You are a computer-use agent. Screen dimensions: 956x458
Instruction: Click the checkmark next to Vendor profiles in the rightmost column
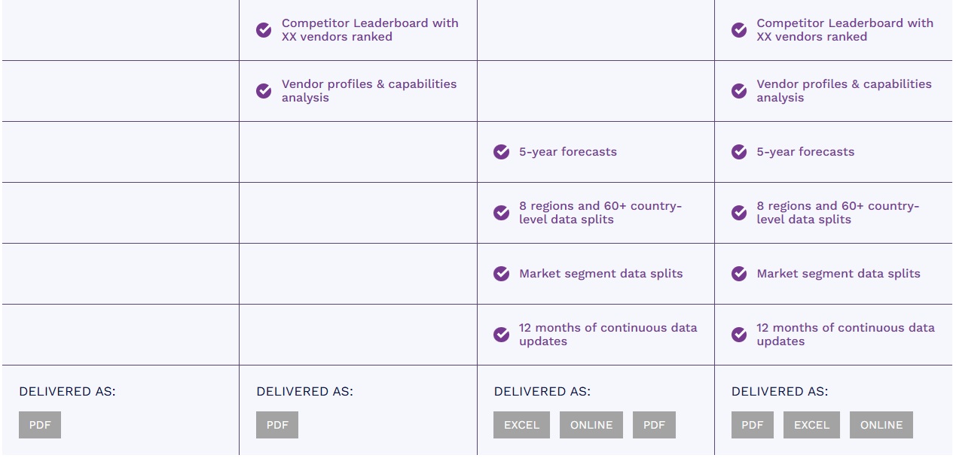point(739,91)
